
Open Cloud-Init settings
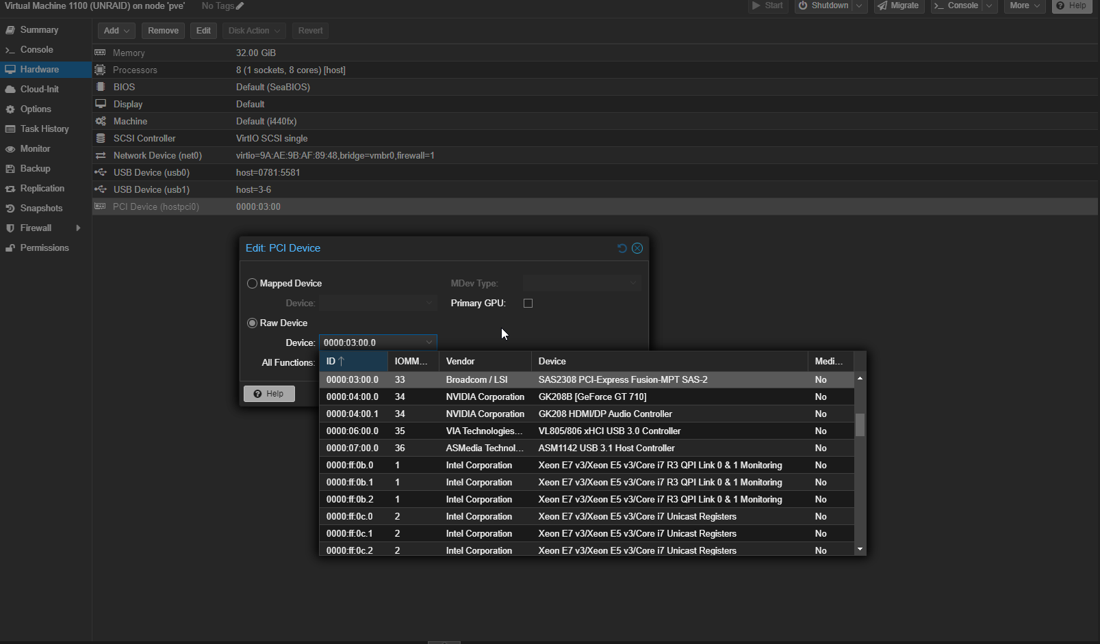[39, 90]
